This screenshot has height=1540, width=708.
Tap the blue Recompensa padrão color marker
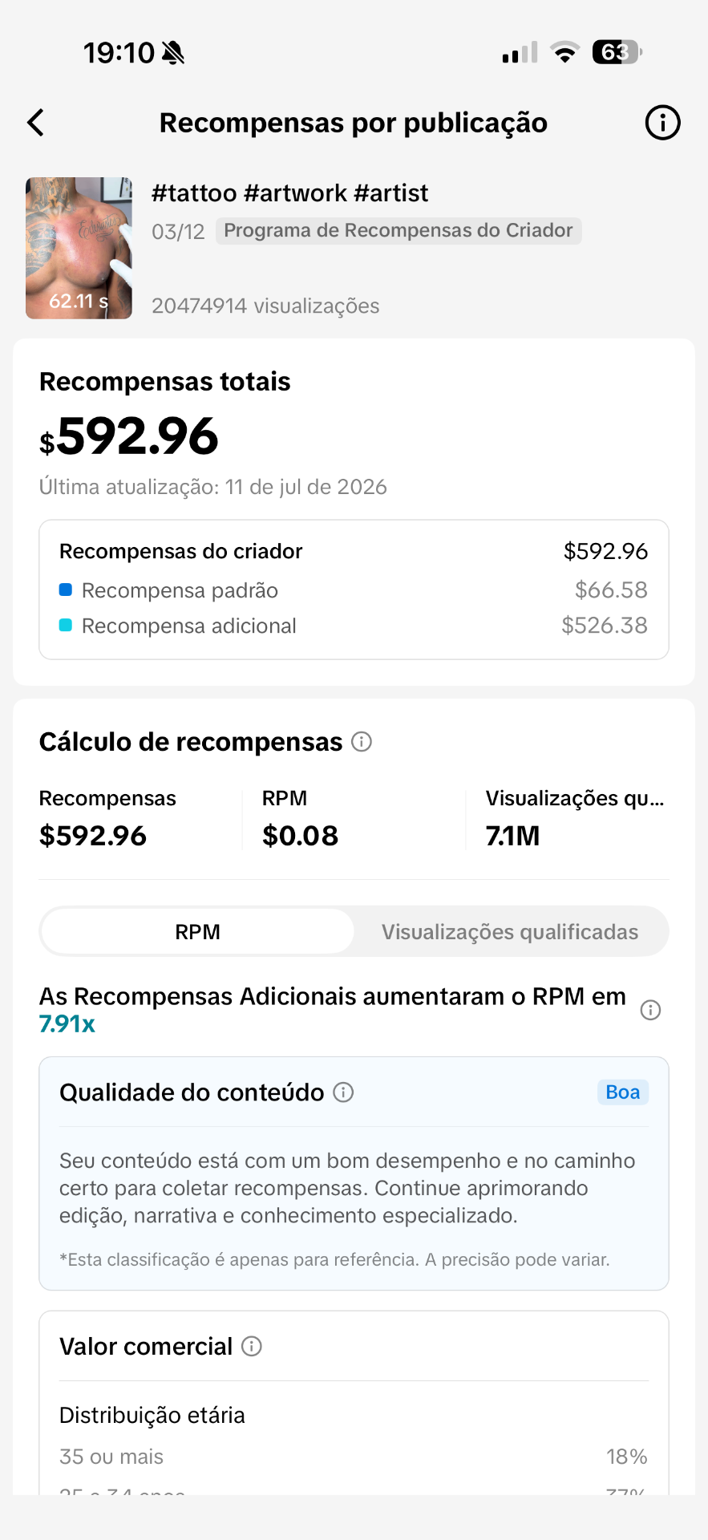coord(66,590)
